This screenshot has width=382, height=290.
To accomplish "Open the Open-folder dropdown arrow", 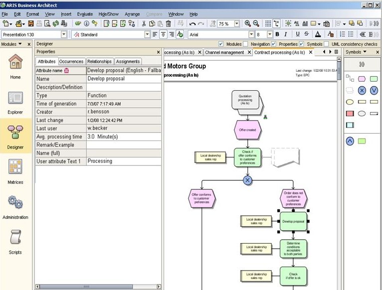I will (23, 24).
